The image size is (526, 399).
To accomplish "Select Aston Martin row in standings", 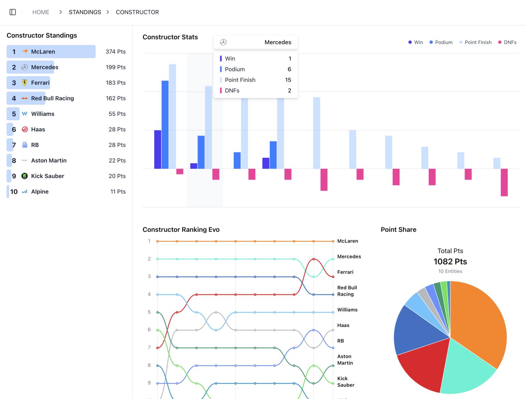I will point(66,161).
